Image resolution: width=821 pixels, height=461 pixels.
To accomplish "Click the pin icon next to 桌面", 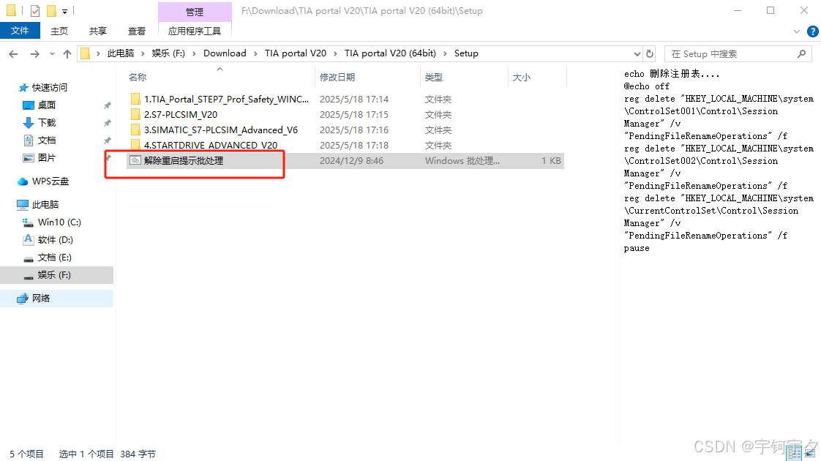I will pos(108,105).
